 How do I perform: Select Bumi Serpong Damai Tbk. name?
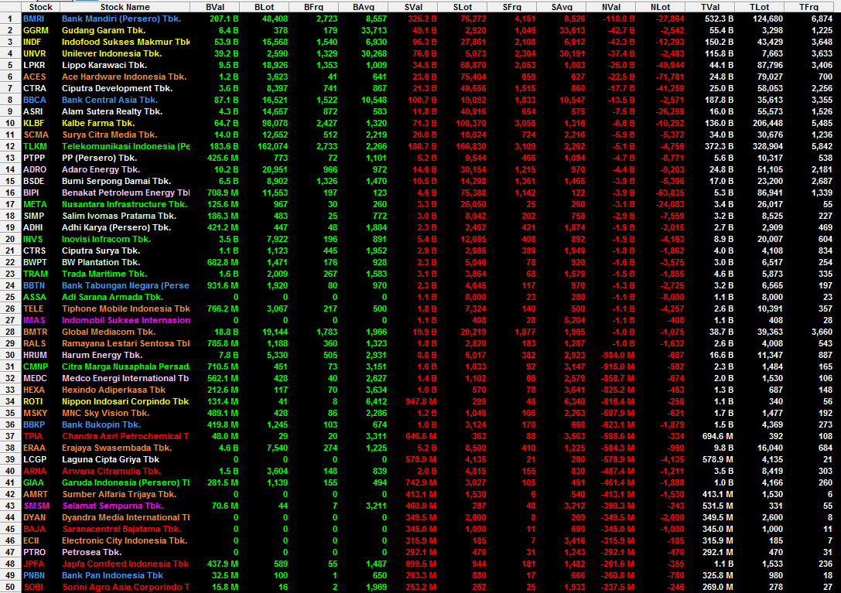pyautogui.click(x=116, y=181)
